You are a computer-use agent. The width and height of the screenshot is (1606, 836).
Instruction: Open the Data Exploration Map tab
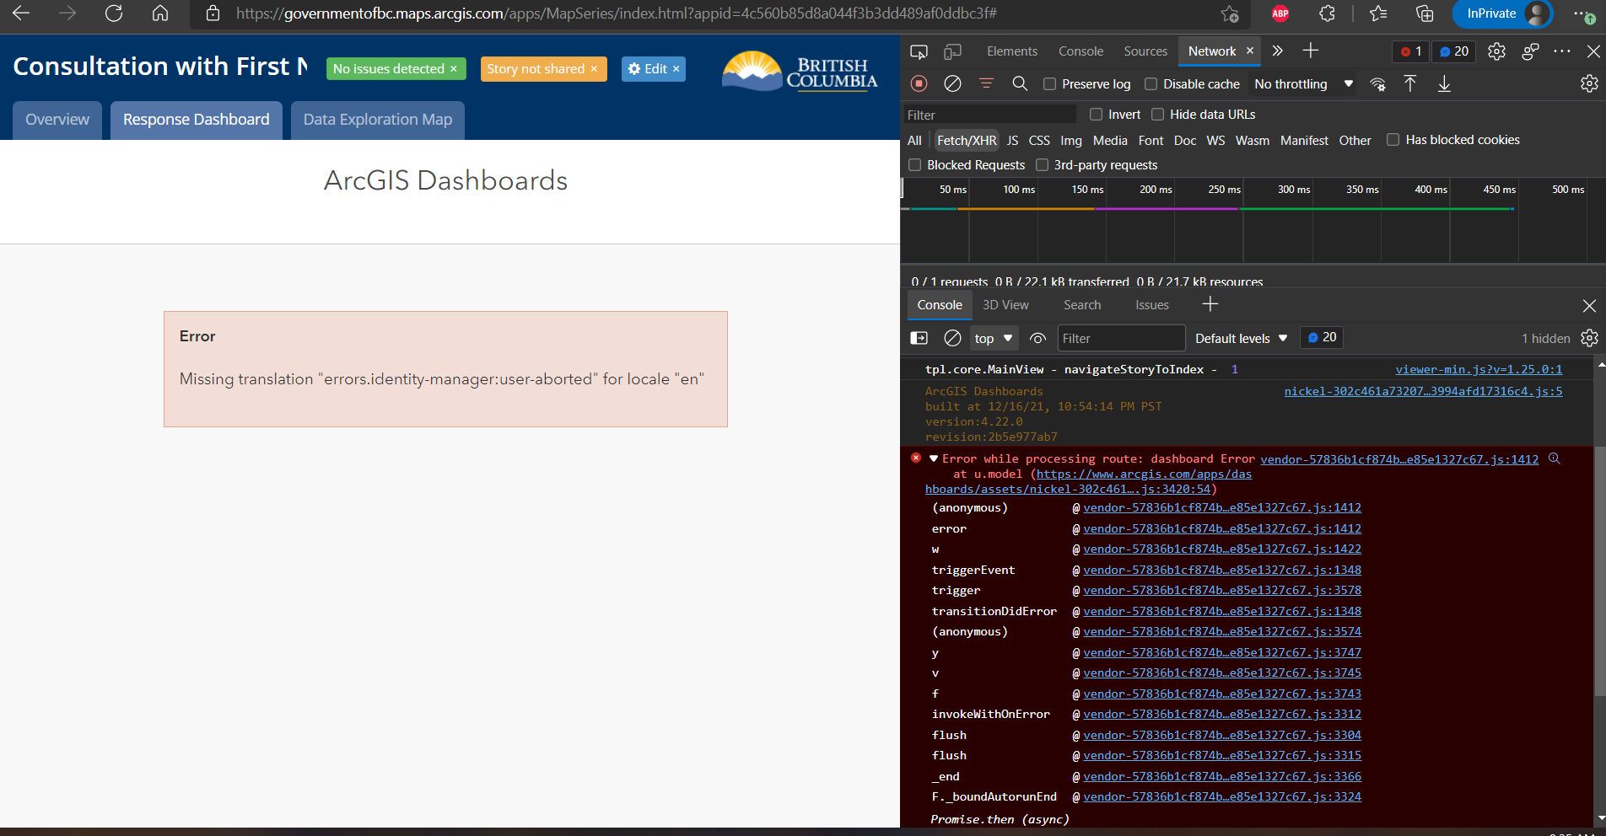378,120
